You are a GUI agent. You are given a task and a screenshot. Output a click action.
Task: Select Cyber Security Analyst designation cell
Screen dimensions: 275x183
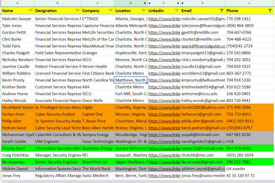[x=57, y=114]
